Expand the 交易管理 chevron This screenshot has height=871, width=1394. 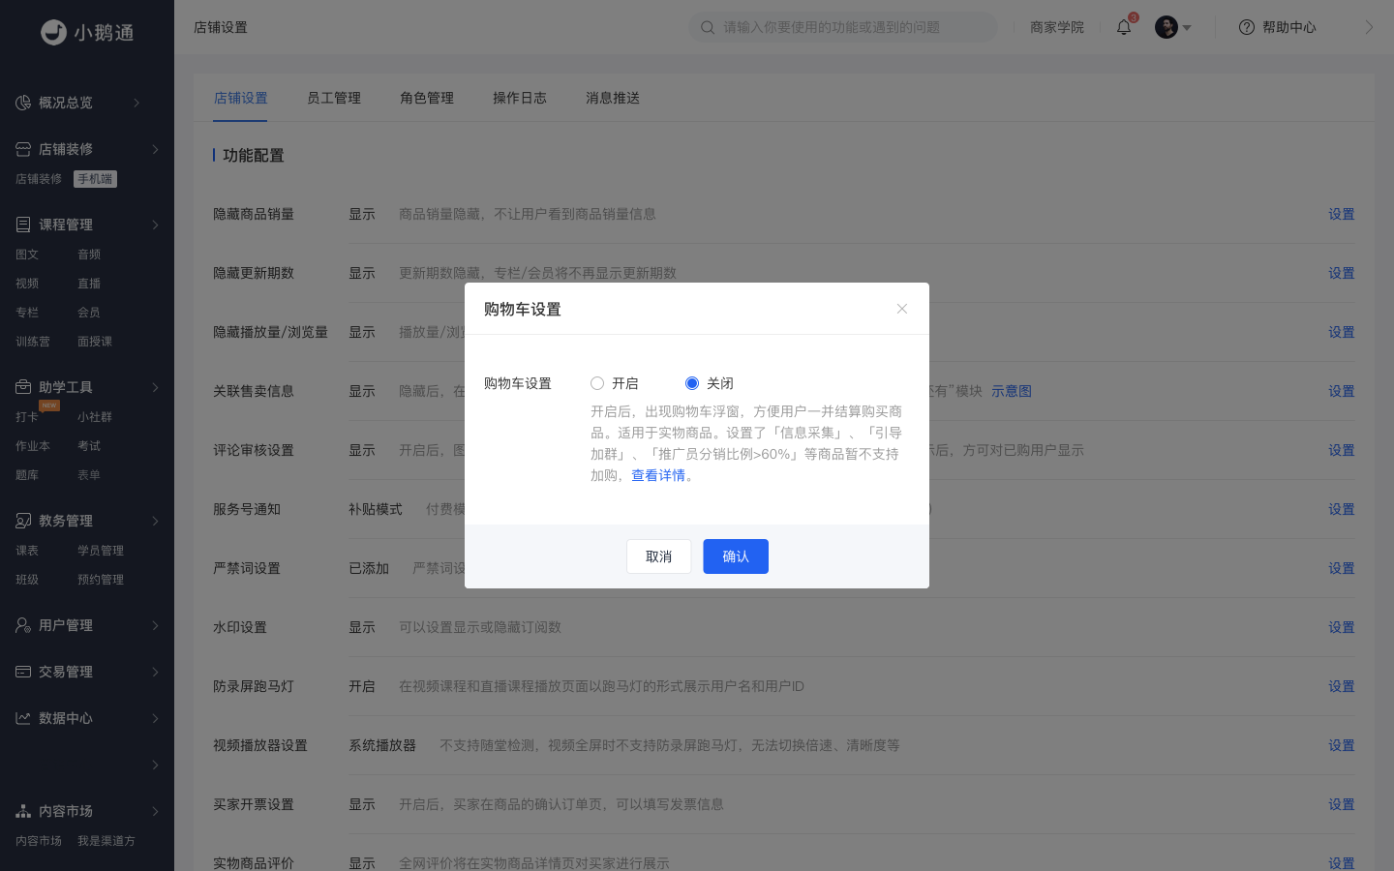coord(155,672)
